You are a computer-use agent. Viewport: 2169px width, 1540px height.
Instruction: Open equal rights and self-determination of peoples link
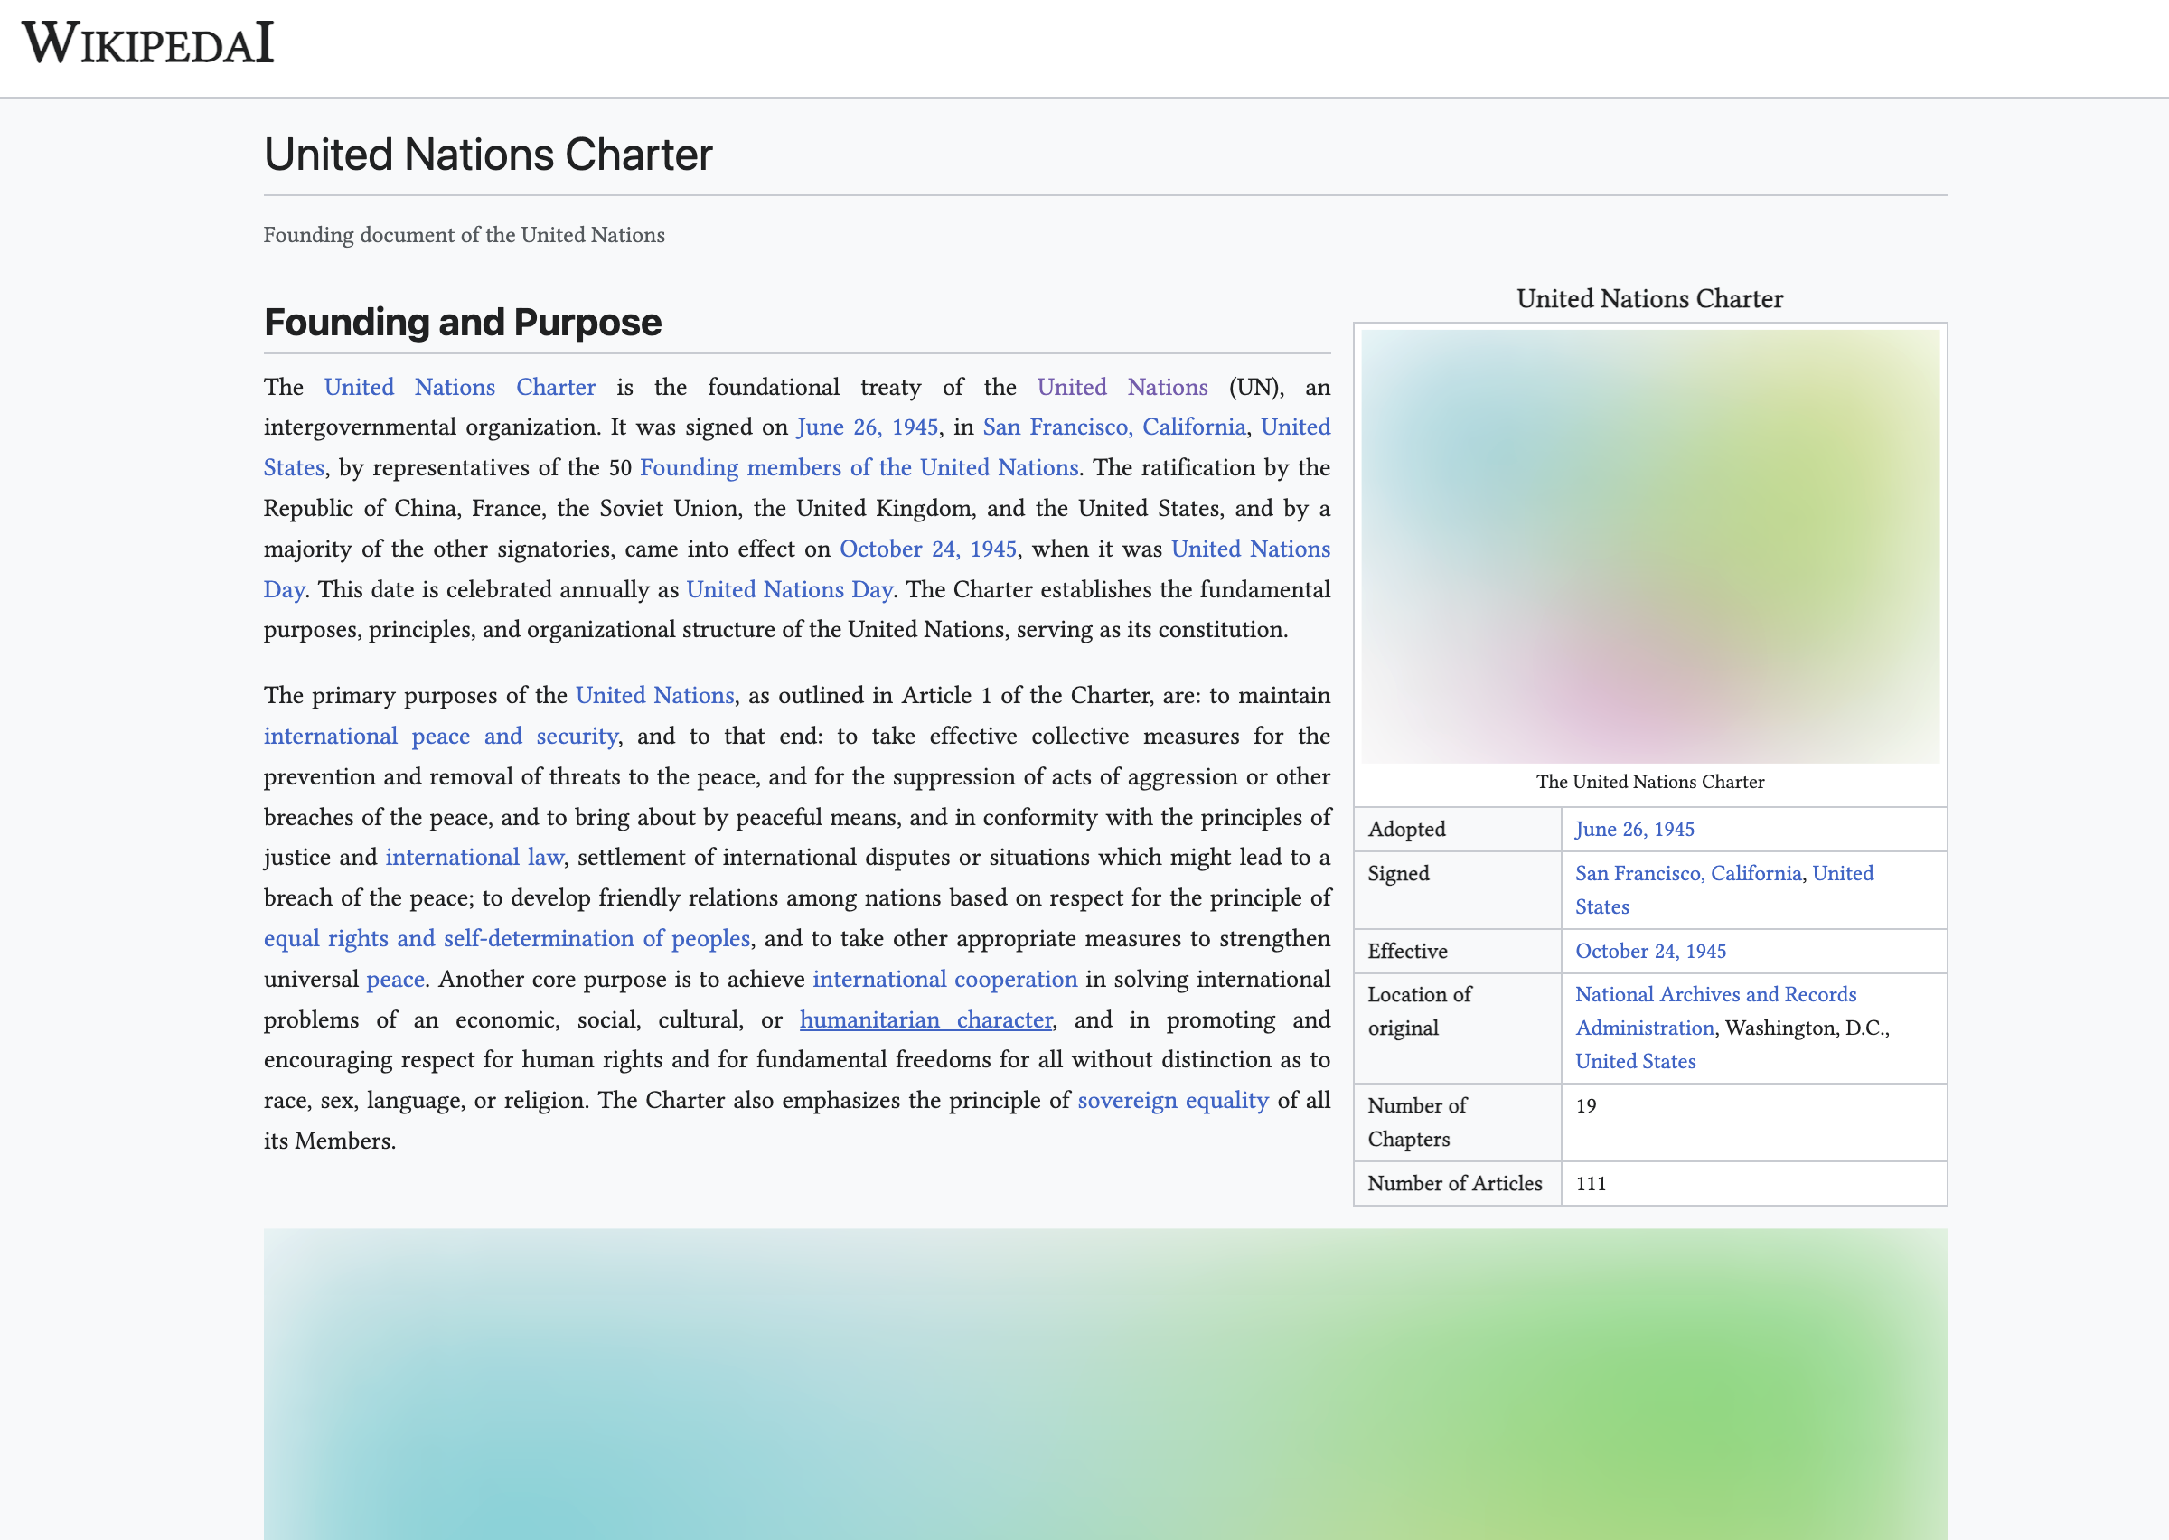[x=506, y=938]
